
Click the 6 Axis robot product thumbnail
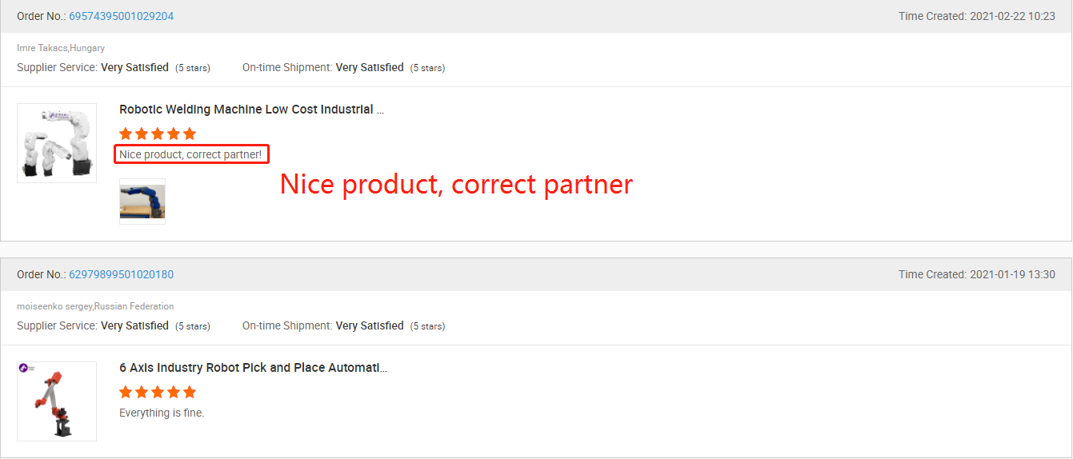(x=57, y=401)
